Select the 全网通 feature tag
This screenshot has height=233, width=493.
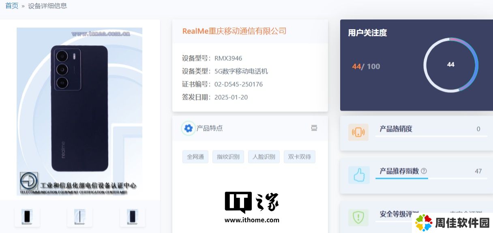195,157
